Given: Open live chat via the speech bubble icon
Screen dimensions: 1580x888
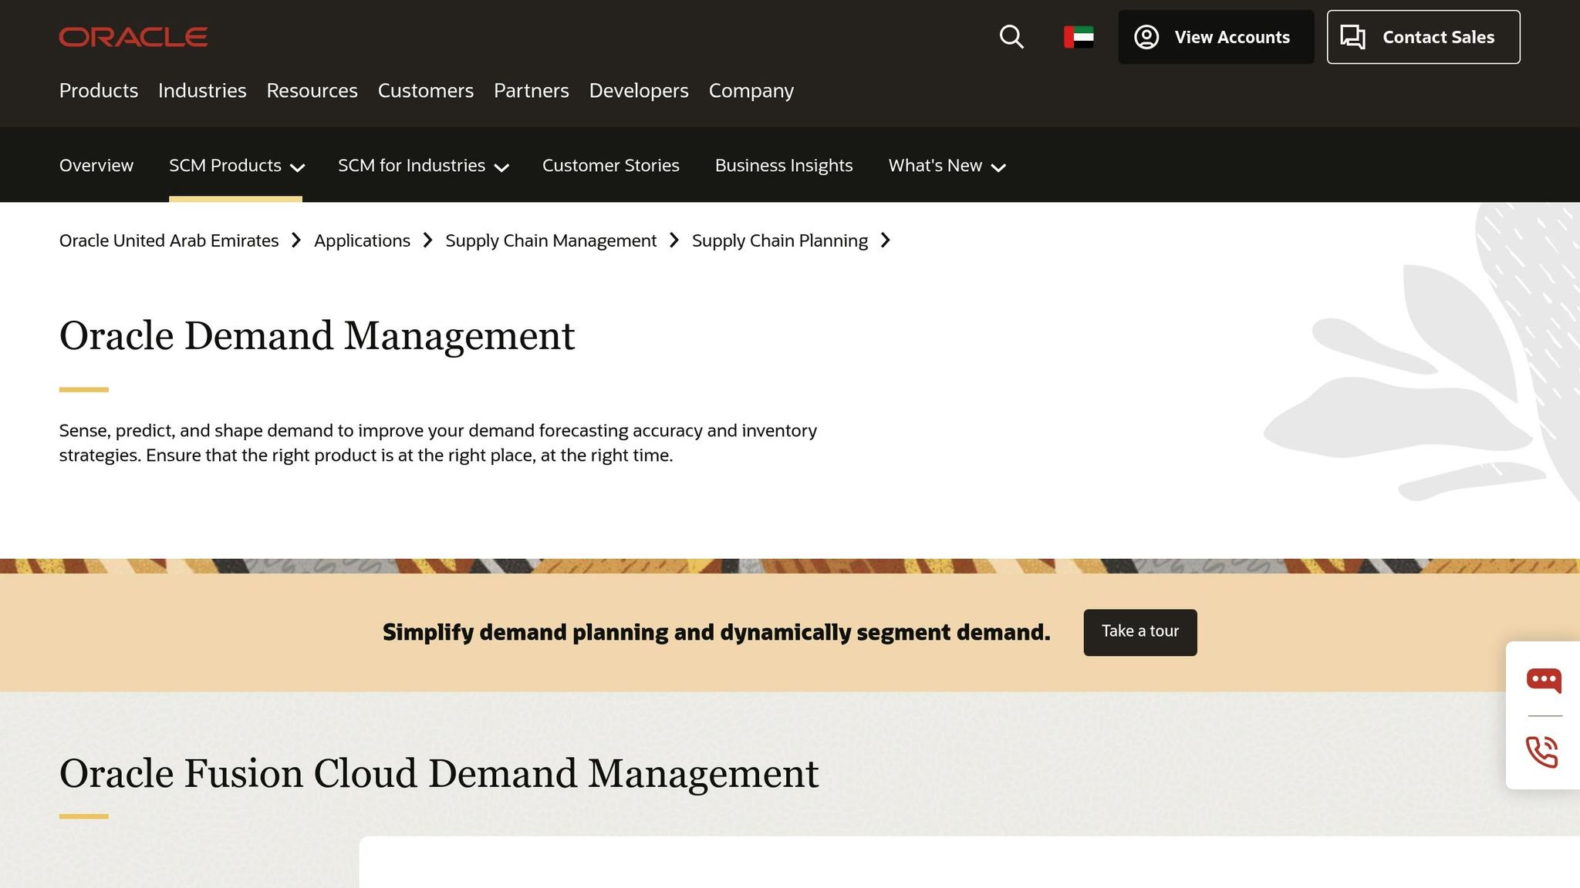Looking at the screenshot, I should click(x=1545, y=680).
